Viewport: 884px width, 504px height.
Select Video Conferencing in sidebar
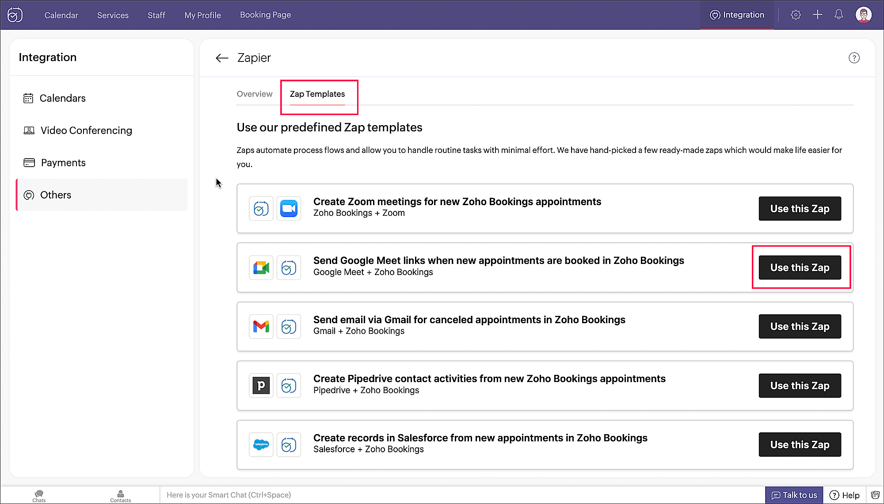[x=86, y=130]
